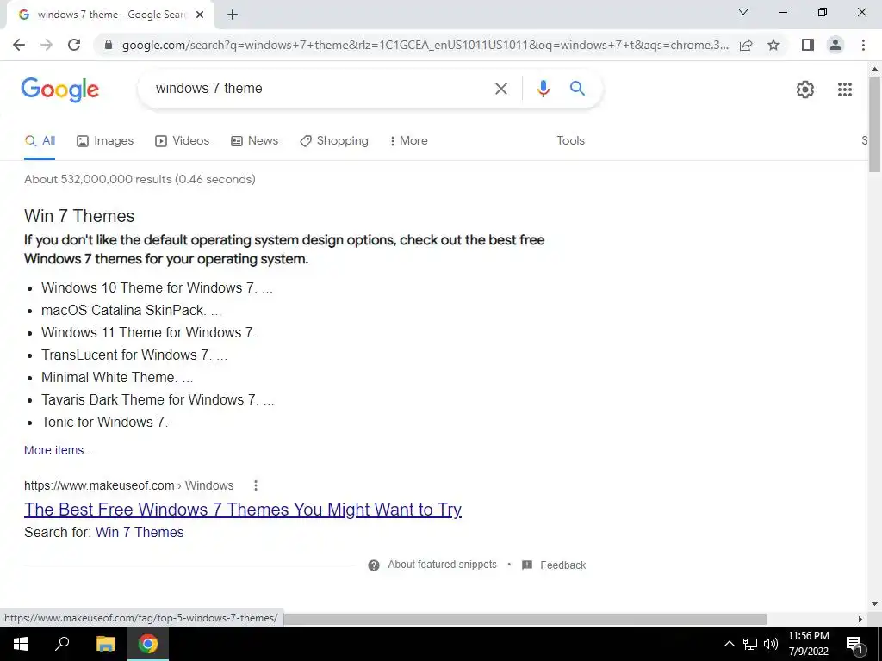The width and height of the screenshot is (882, 661).
Task: Open Google quick settings gear
Action: click(805, 90)
